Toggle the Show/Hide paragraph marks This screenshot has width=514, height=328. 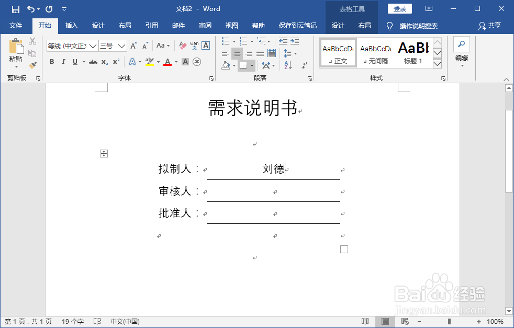coord(303,65)
